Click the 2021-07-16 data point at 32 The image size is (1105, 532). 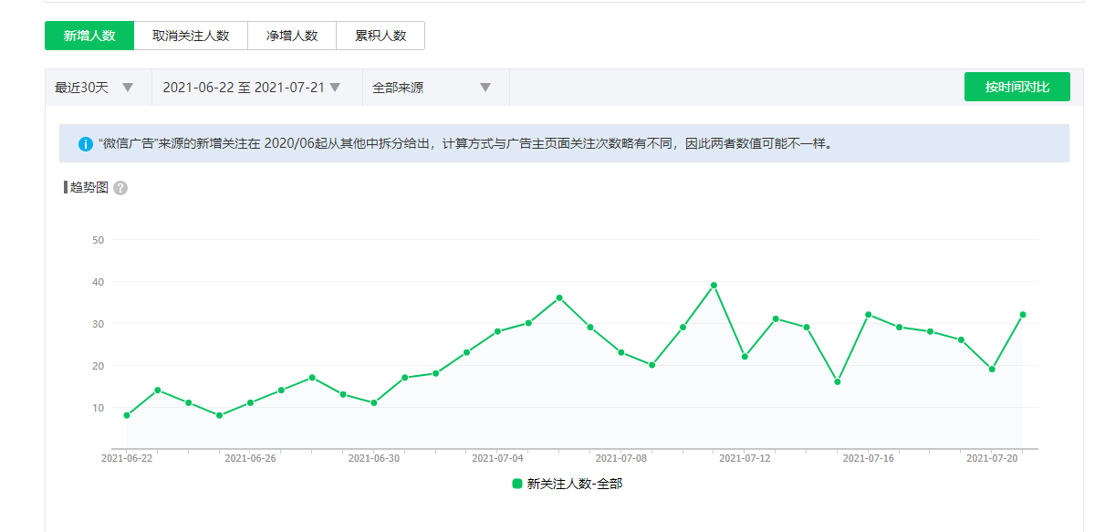[868, 315]
